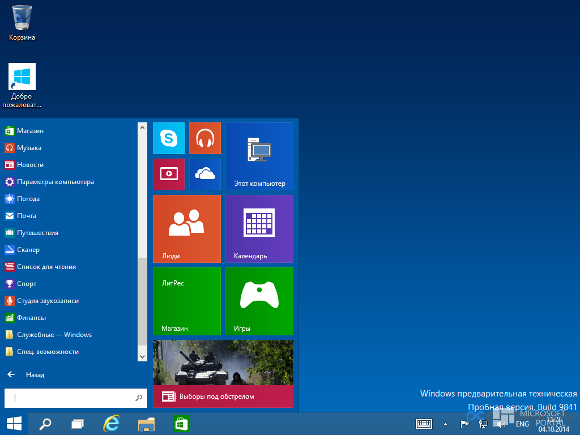Open Спорт from the app list
This screenshot has height=435, width=580.
click(70, 284)
